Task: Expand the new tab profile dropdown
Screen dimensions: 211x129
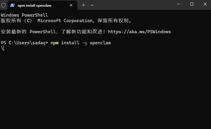Action: pos(92,5)
